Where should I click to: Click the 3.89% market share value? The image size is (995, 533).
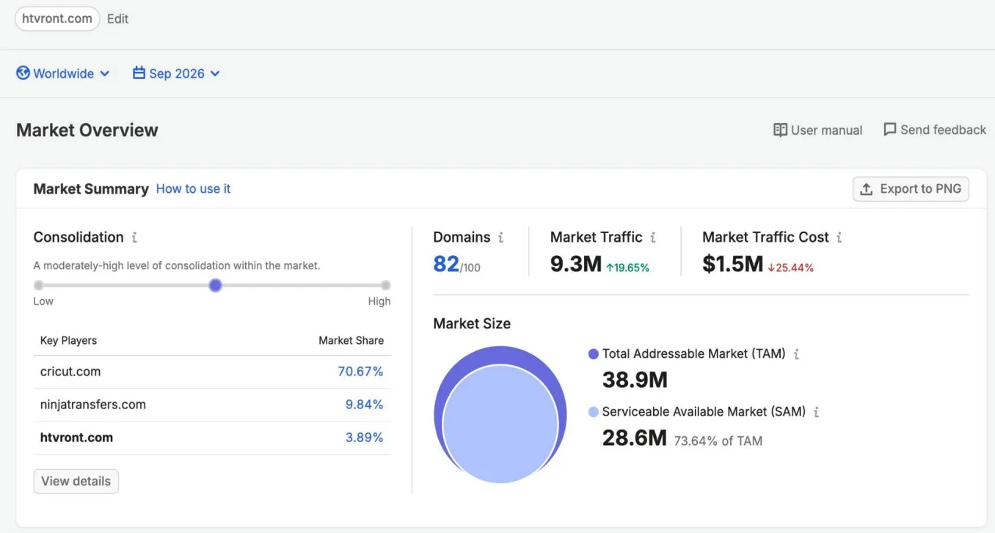tap(365, 438)
